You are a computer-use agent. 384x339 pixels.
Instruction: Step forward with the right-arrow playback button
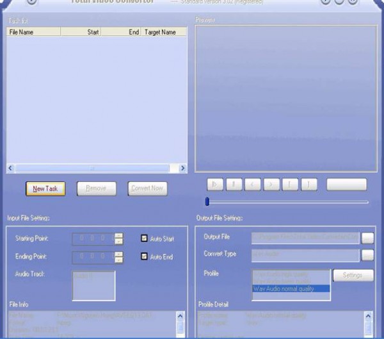click(271, 185)
